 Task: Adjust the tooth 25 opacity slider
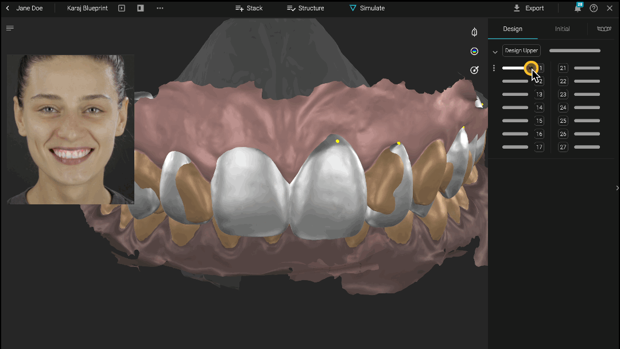pyautogui.click(x=587, y=121)
